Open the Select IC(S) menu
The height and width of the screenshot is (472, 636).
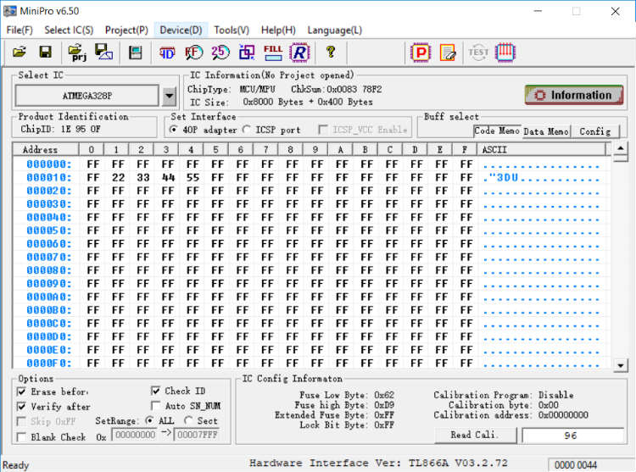[x=69, y=31]
